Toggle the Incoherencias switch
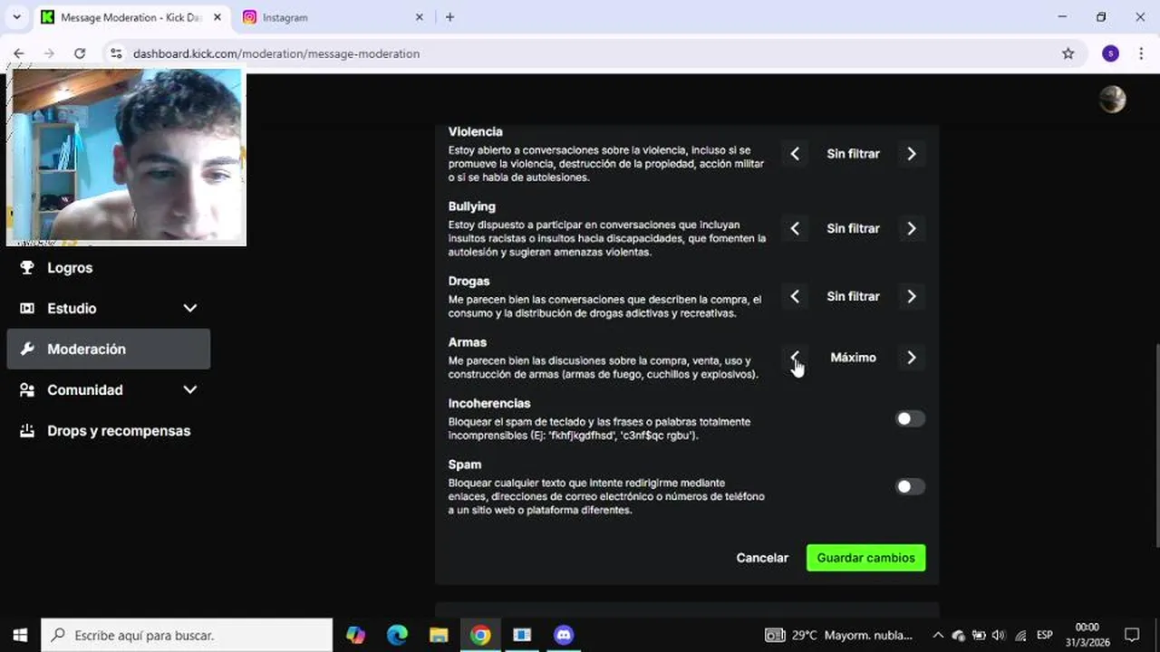Screen dimensions: 1160x652 click(x=910, y=418)
